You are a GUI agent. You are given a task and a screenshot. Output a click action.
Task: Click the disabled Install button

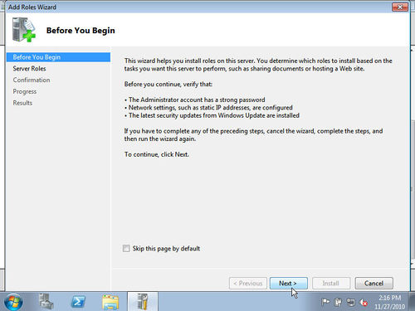click(331, 284)
